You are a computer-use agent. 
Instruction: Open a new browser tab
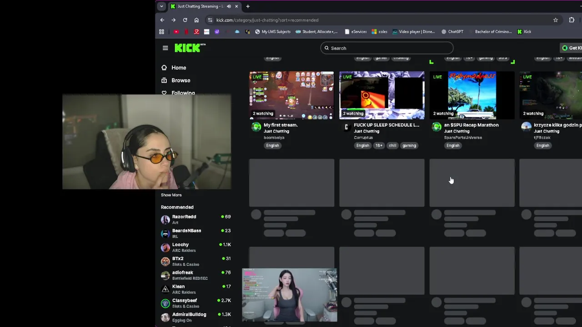(x=248, y=6)
